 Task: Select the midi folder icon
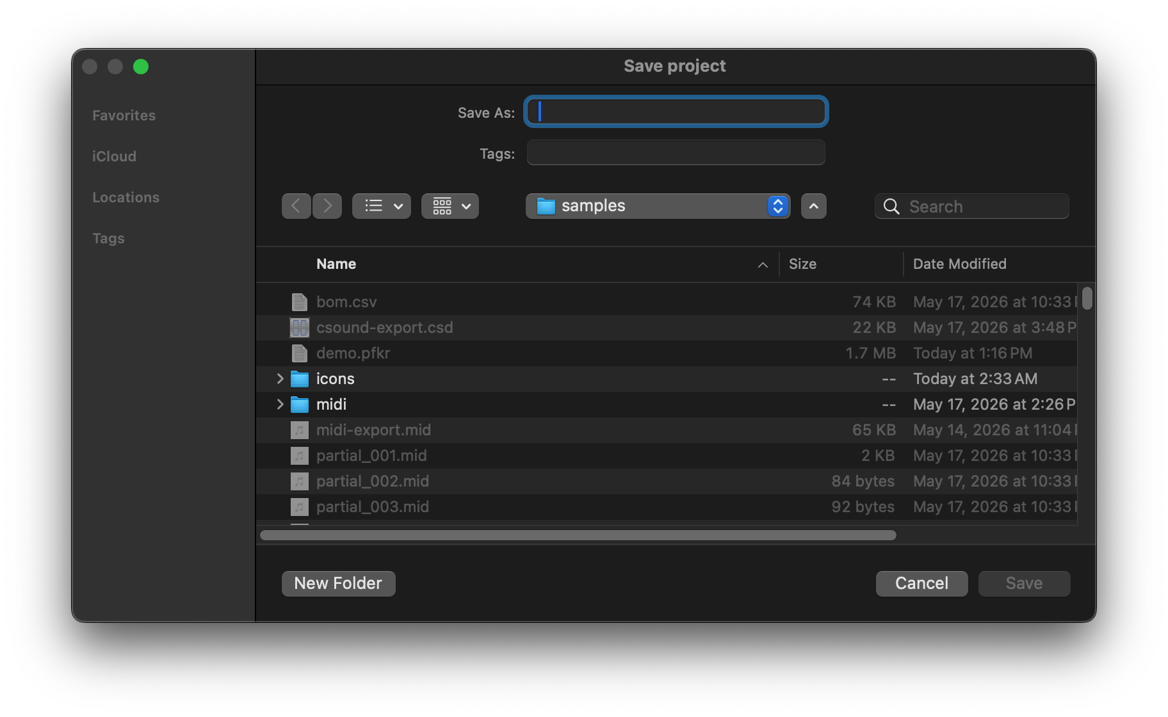(x=300, y=405)
